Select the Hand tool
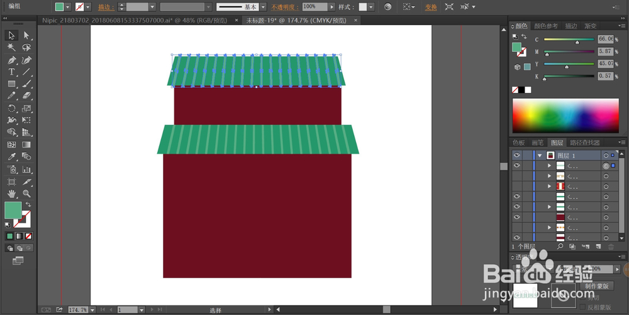Image resolution: width=629 pixels, height=315 pixels. [x=11, y=194]
